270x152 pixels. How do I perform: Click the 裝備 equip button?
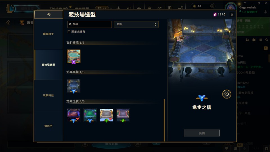(x=202, y=133)
